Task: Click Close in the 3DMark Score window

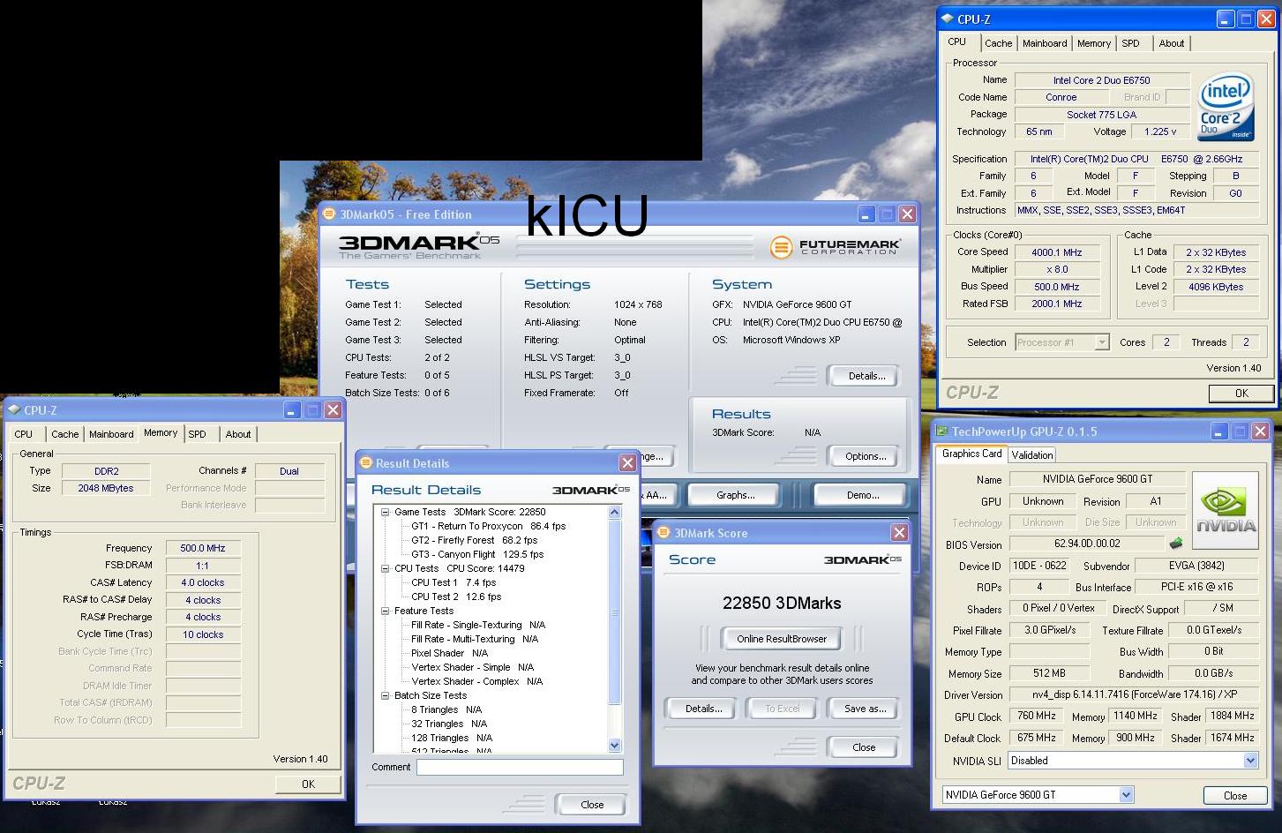Action: (x=864, y=747)
